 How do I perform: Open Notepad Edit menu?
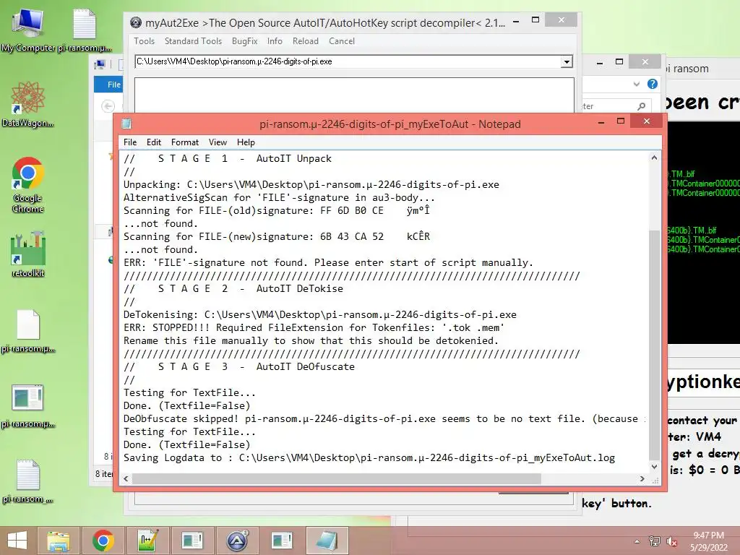[x=154, y=142]
